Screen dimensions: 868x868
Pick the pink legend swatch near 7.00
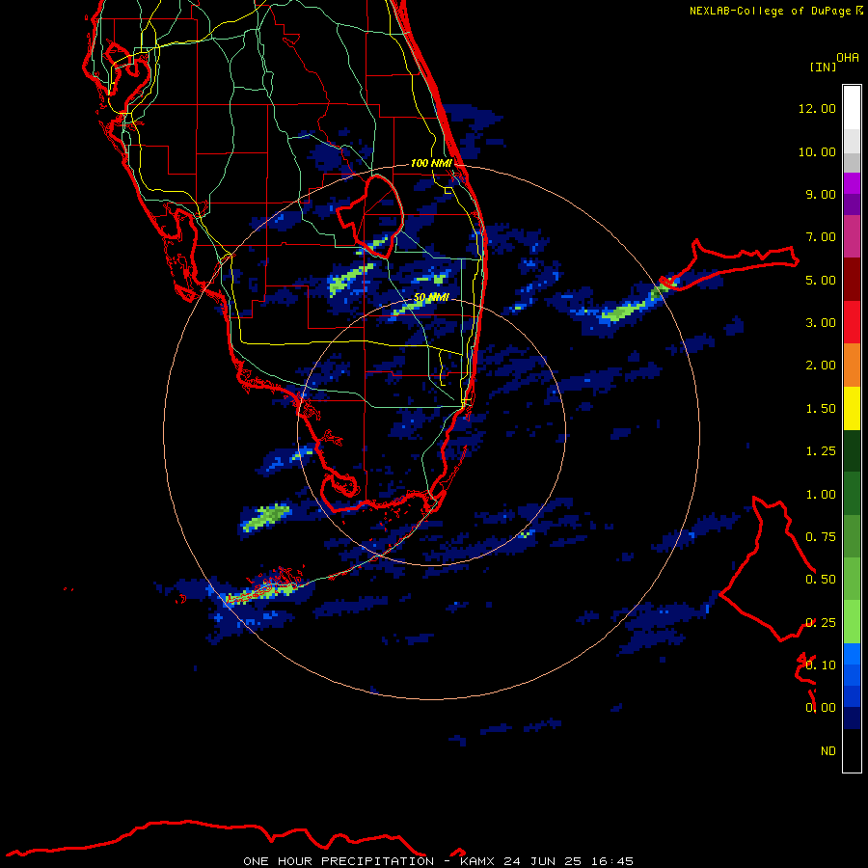tap(852, 236)
